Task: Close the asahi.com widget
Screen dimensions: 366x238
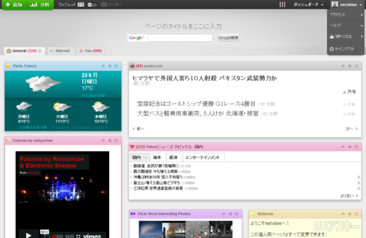Action: coord(356,66)
